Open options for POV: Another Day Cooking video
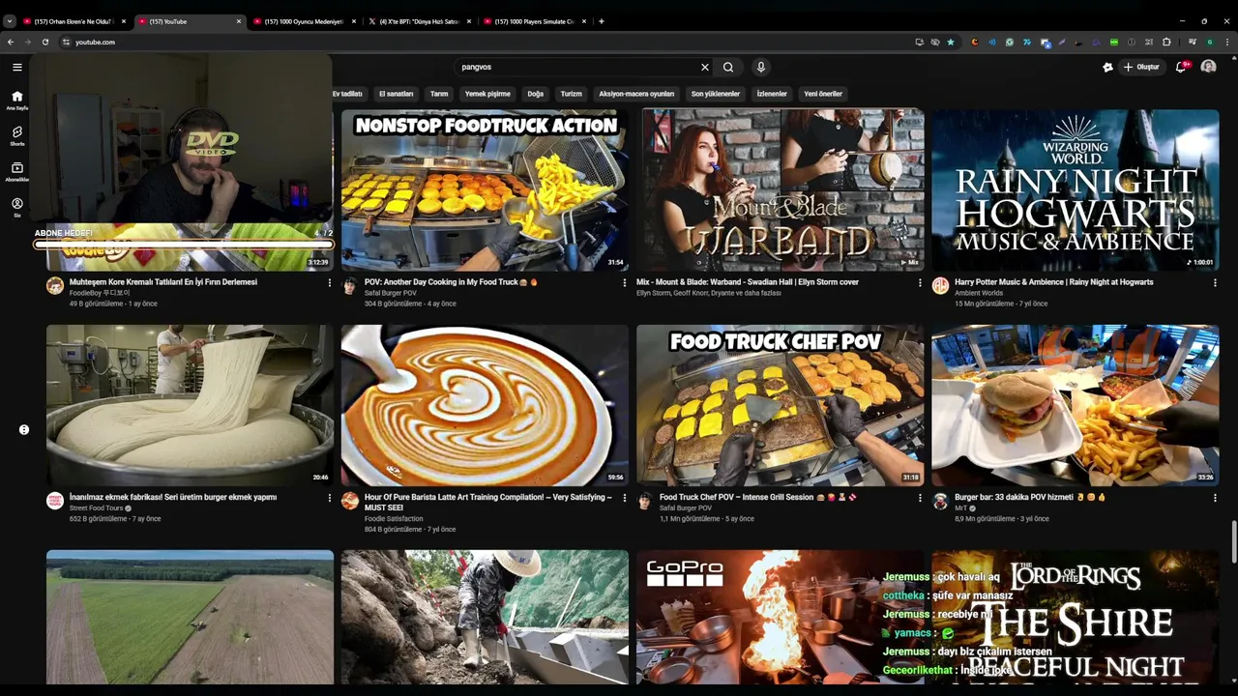The image size is (1238, 696). [x=625, y=283]
